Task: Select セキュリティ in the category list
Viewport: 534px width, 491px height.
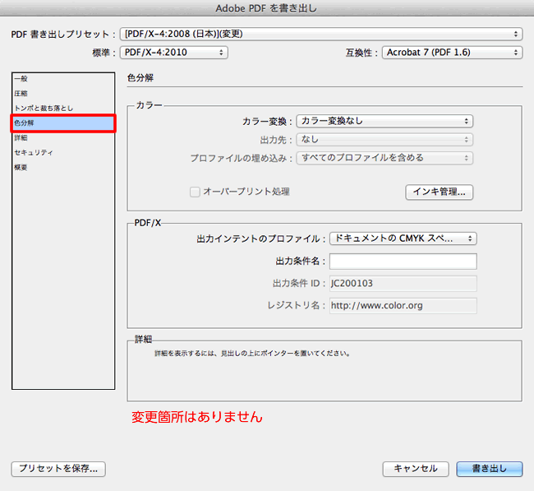Action: pos(63,152)
